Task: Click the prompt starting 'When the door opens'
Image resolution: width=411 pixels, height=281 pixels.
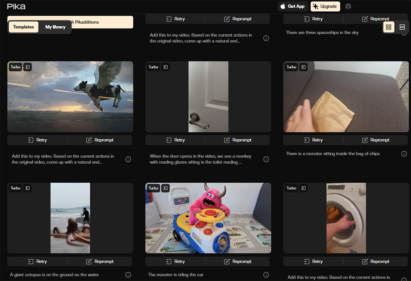Action: (x=201, y=159)
